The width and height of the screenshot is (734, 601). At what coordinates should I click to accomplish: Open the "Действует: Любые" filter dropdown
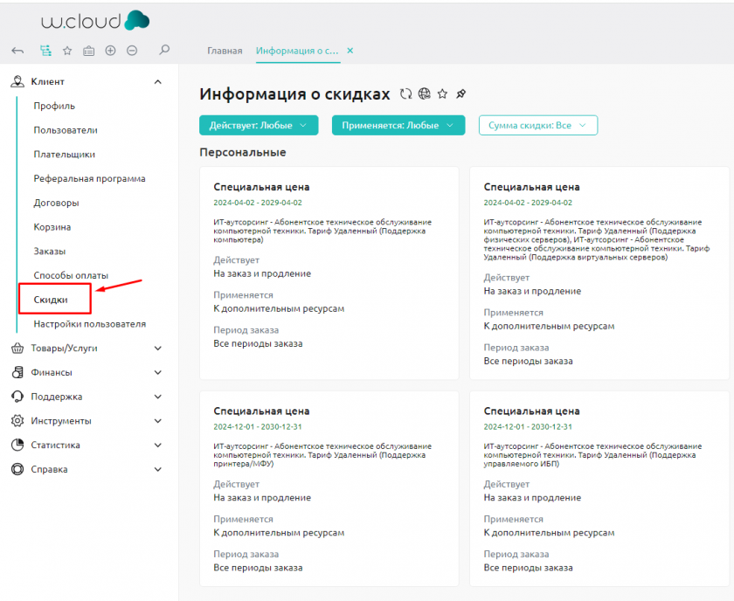tap(258, 126)
